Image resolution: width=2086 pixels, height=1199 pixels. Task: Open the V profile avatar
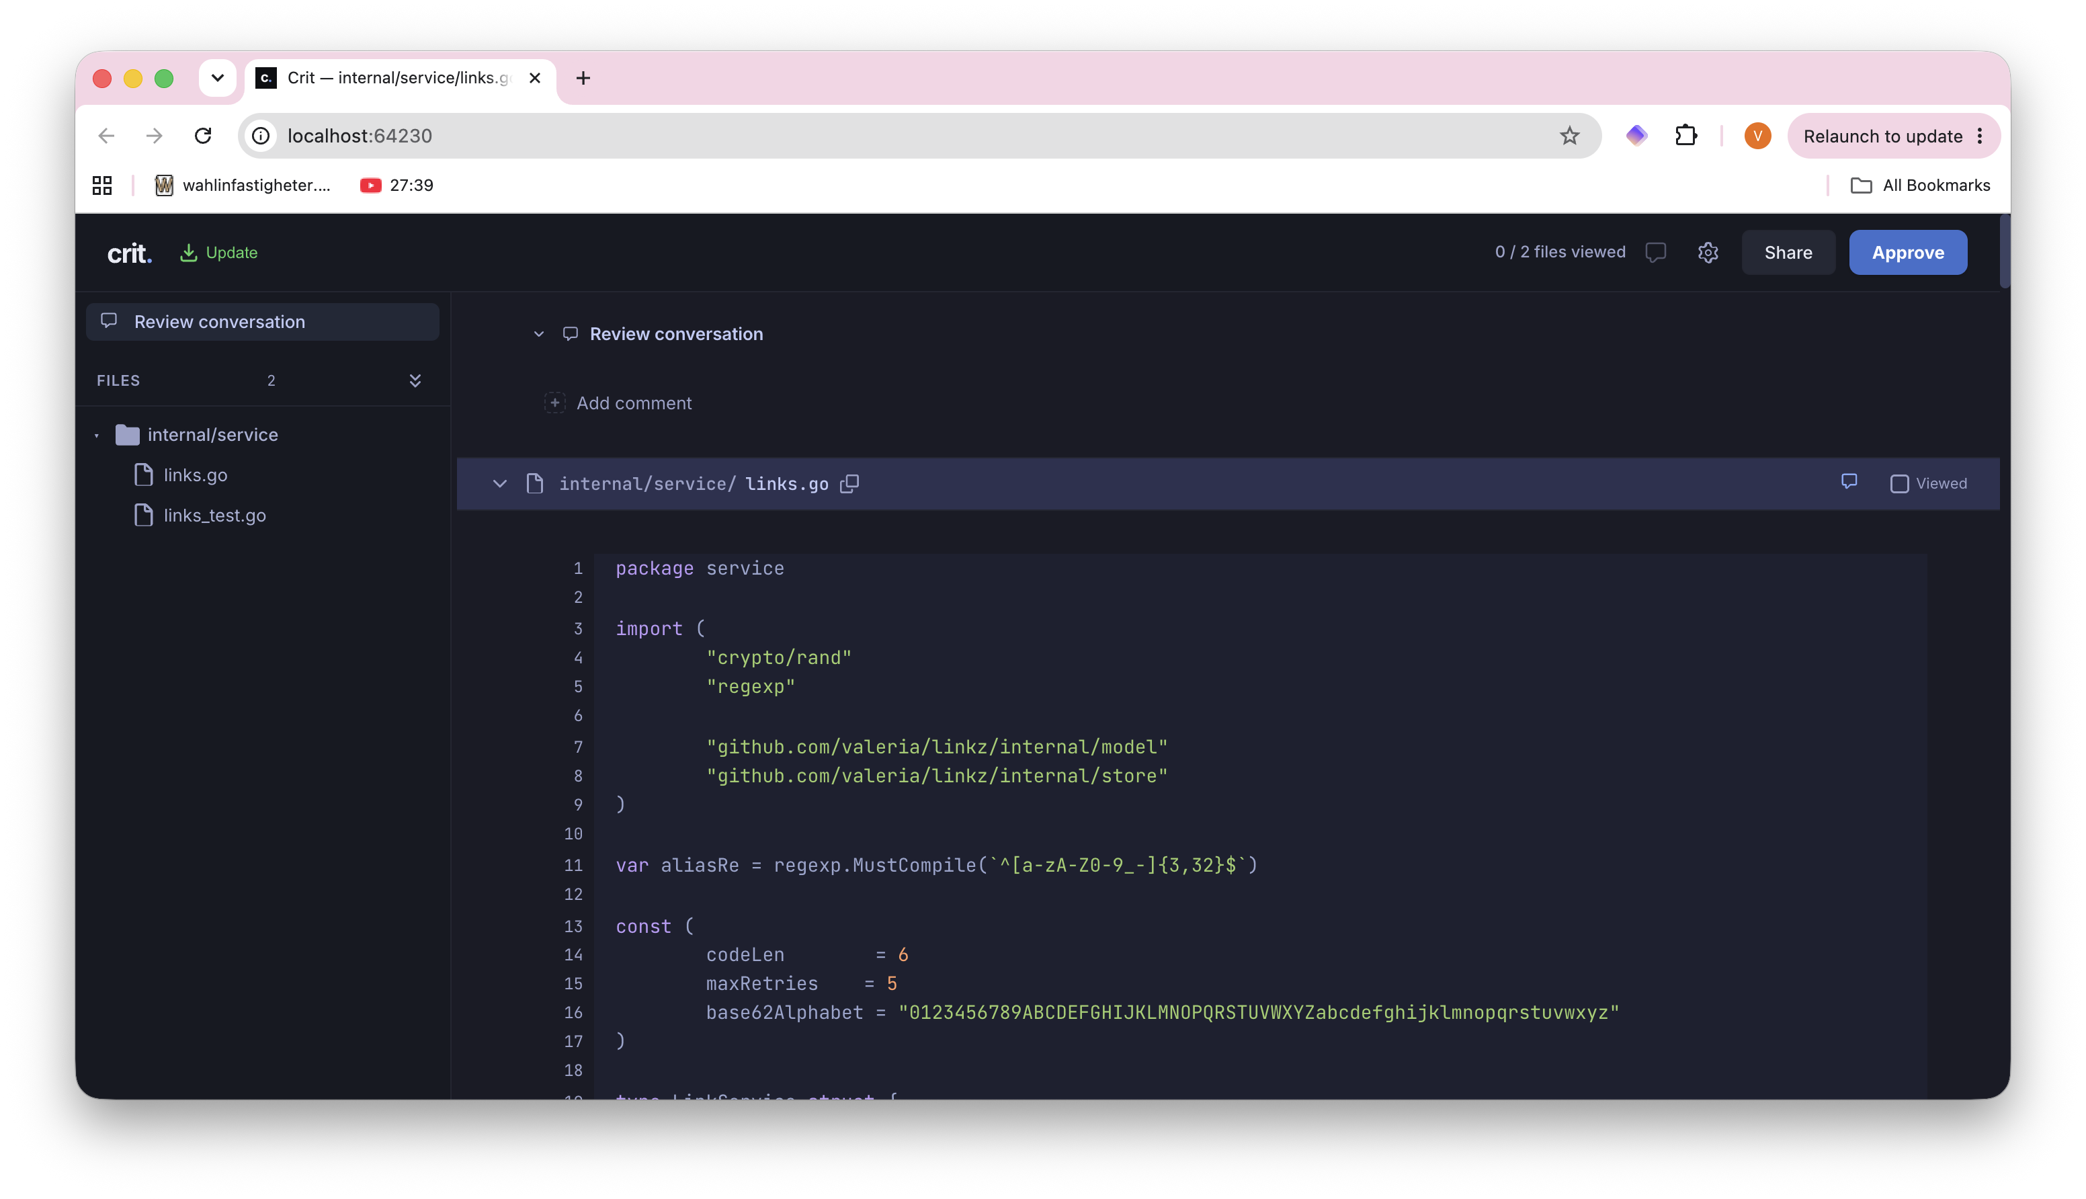(x=1757, y=136)
